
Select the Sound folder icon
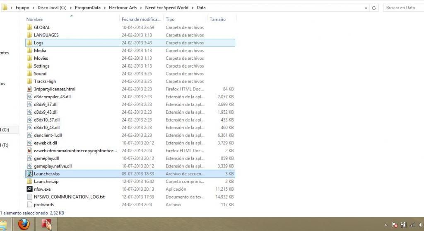tap(29, 74)
